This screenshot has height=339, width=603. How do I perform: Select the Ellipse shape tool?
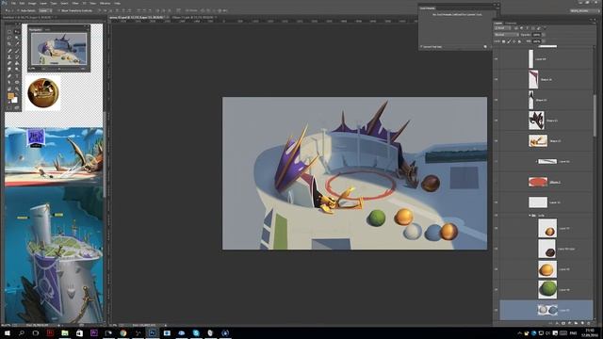click(17, 82)
